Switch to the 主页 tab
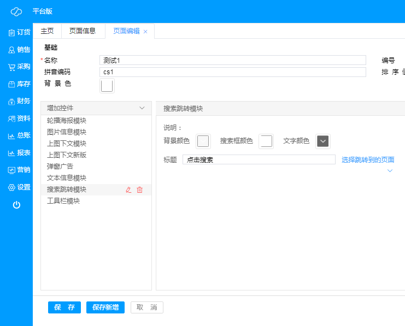This screenshot has width=405, height=326. (48, 31)
